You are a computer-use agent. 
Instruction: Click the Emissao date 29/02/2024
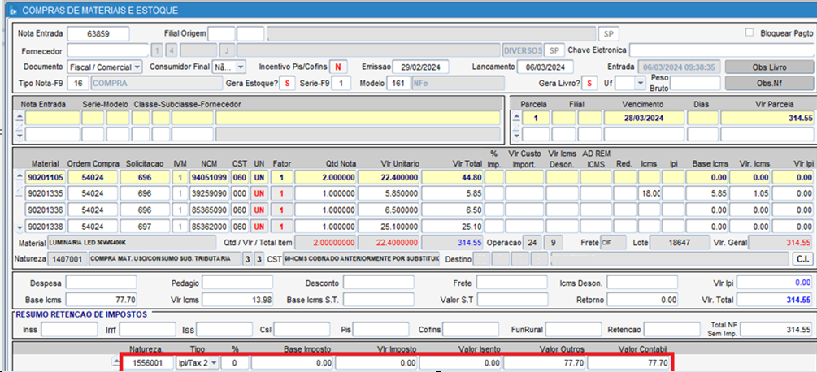(x=420, y=67)
